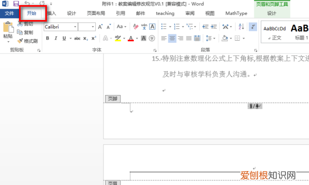
Task: Toggle align left
Action: tap(164, 38)
